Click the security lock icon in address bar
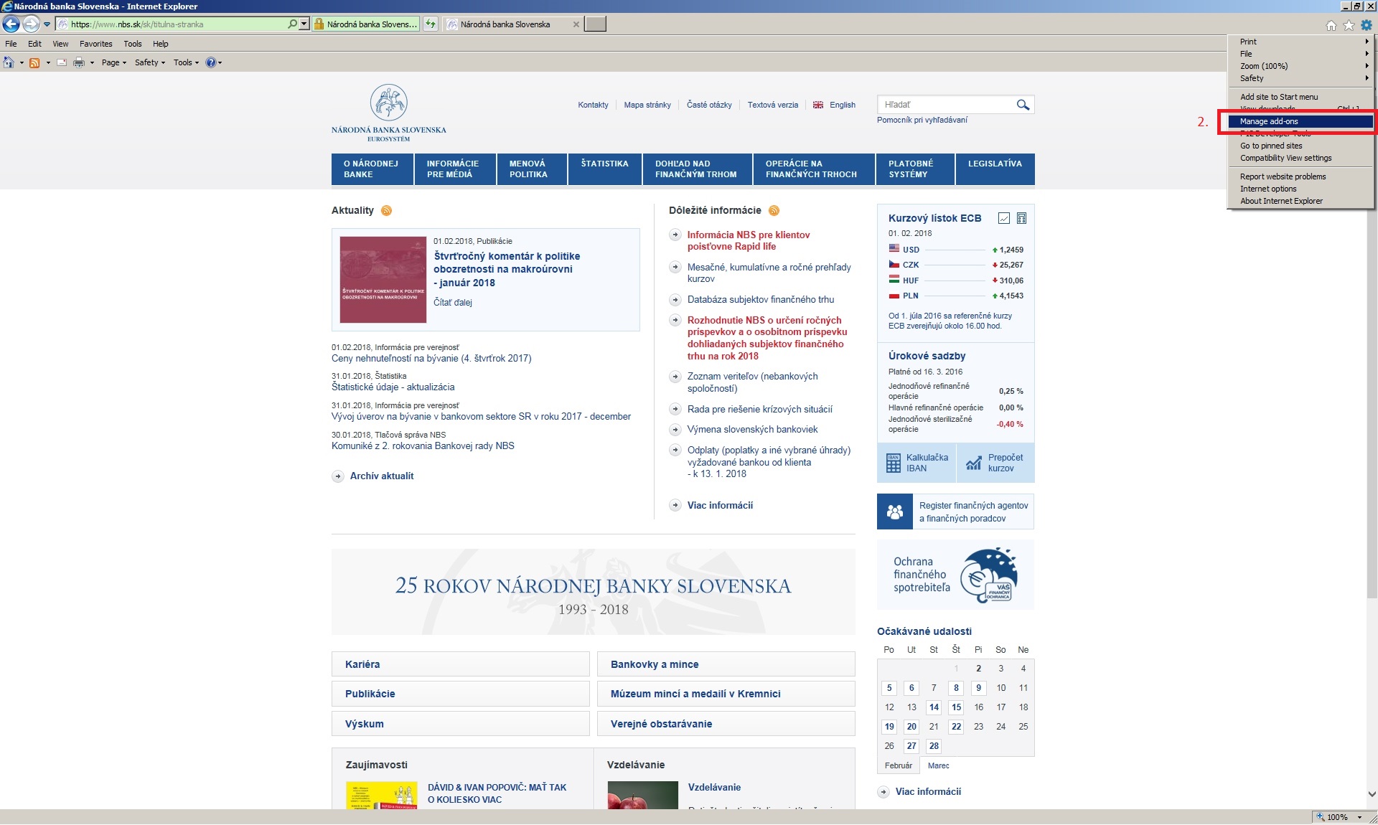1378x825 pixels. tap(319, 24)
